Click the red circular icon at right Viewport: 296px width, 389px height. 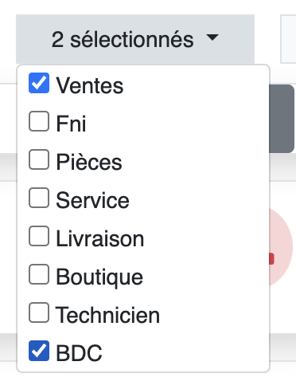coord(281,247)
